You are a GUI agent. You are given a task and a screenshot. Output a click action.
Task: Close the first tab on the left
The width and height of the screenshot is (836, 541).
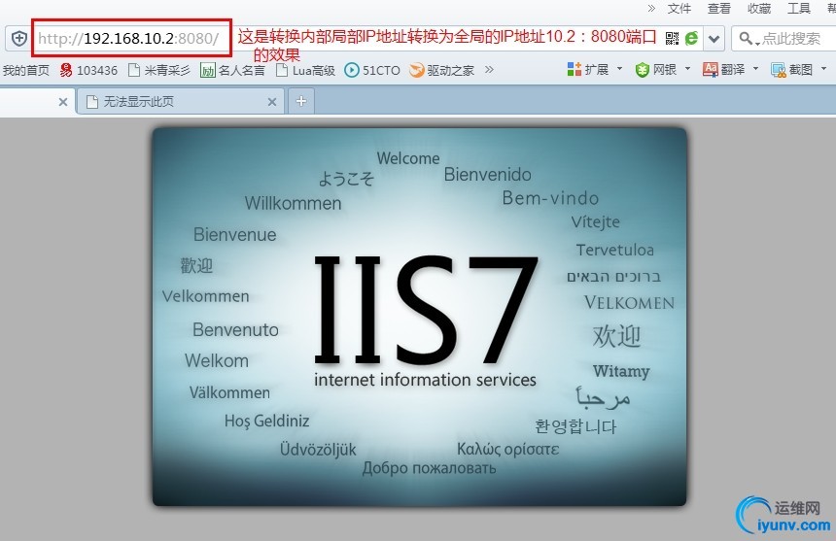pos(63,102)
